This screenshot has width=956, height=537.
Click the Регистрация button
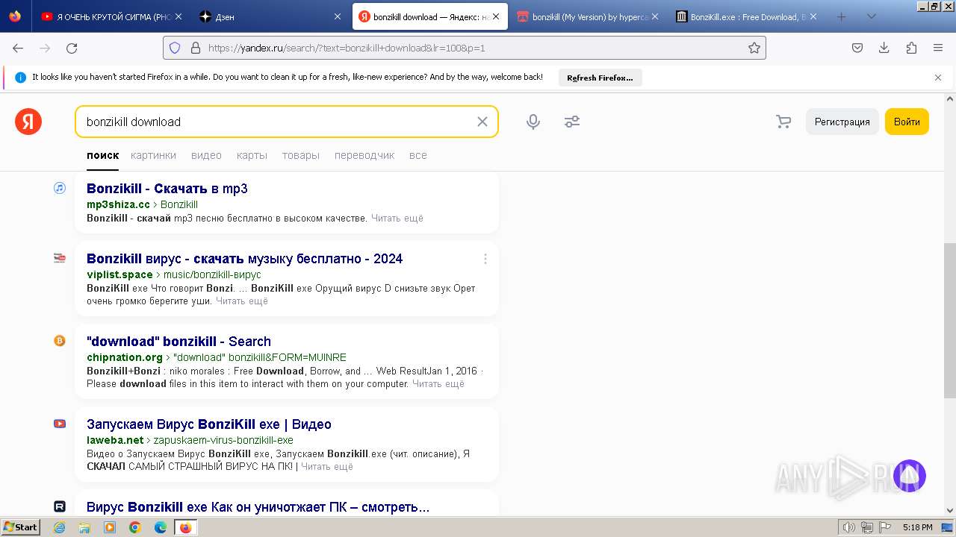842,122
